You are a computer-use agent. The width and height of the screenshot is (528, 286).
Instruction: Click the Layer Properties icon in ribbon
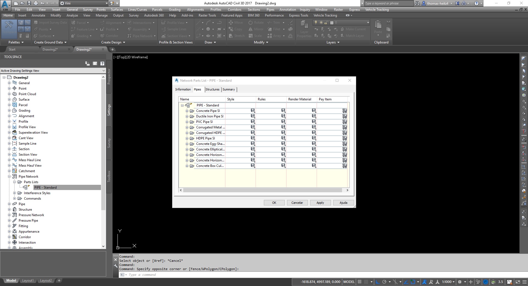pos(304,29)
